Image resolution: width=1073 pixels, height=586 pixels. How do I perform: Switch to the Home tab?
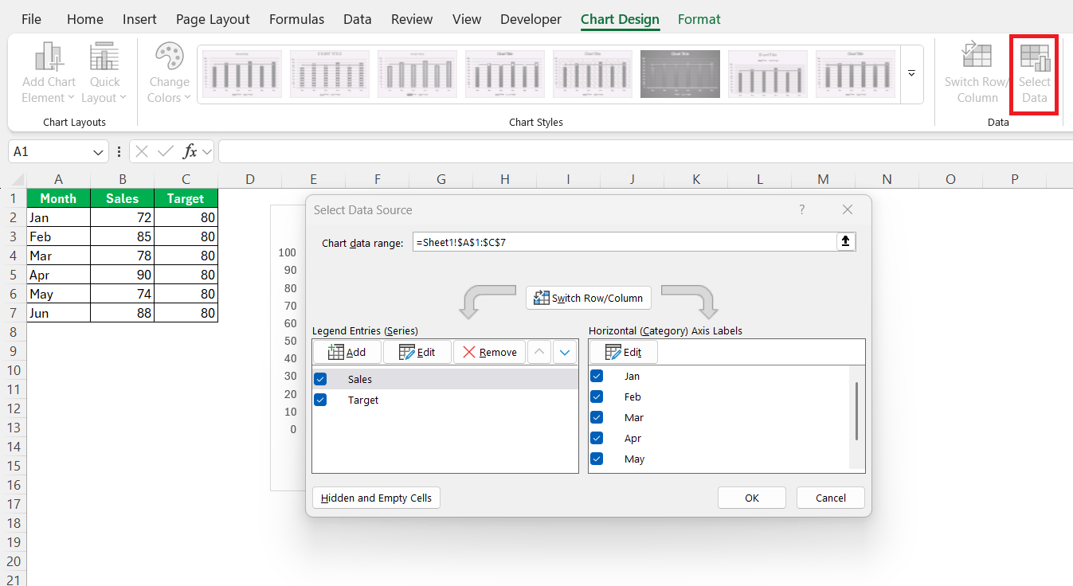click(85, 19)
